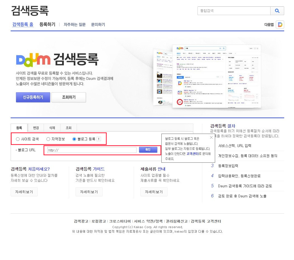Viewport: 294px width, 260px height.
Task: Click the 제출서류 안내 heading
Action: [x=153, y=169]
